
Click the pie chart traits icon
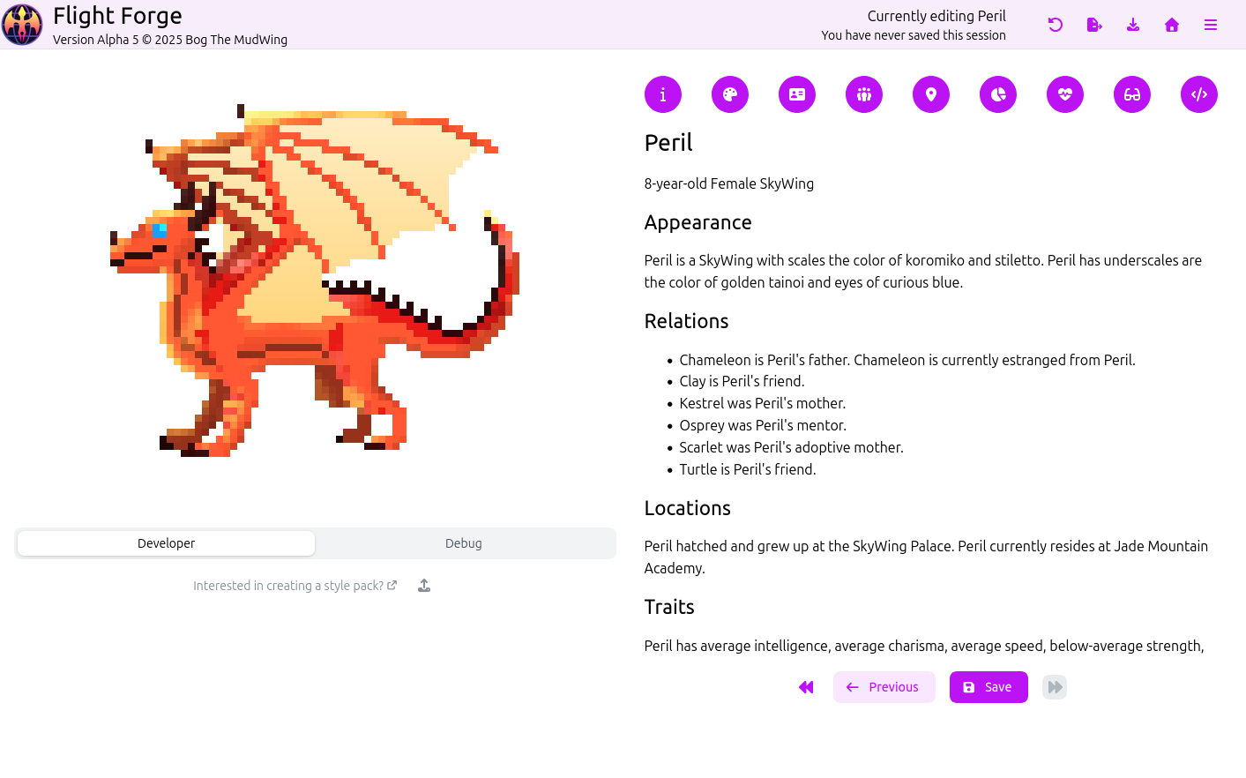pyautogui.click(x=998, y=94)
